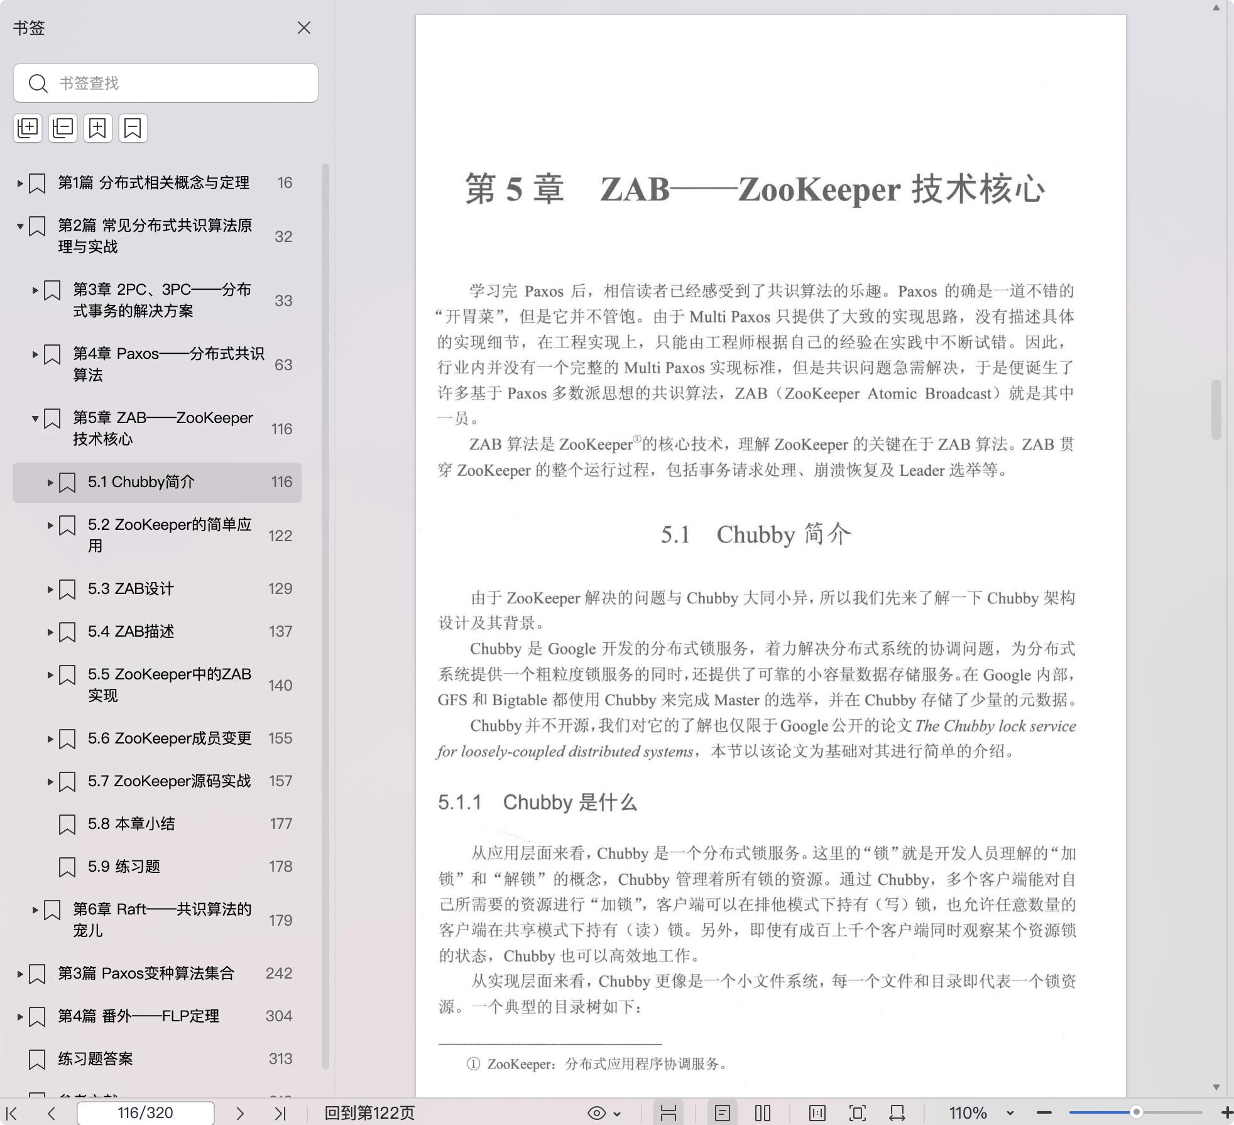Click the remove bookmark icon

click(133, 128)
